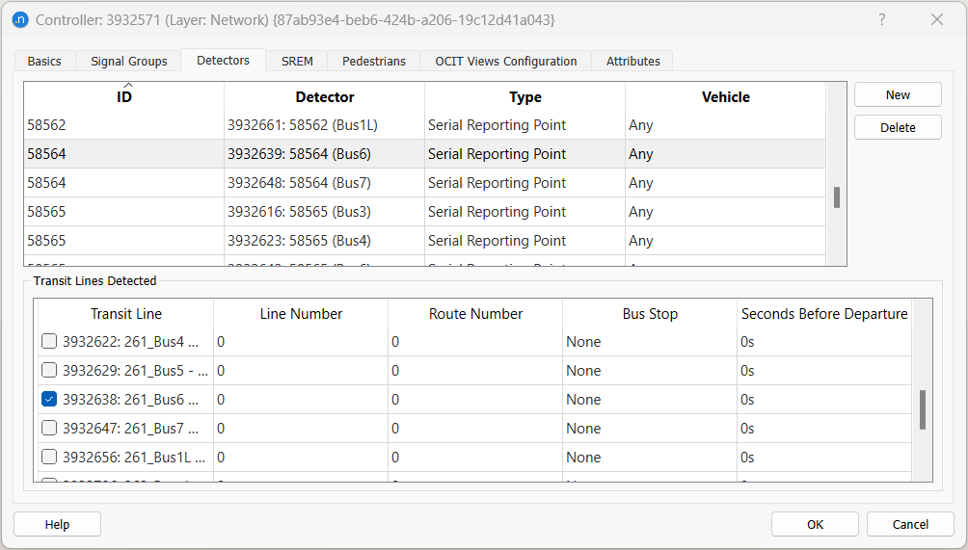Screen dimensions: 968x550
Task: Toggle the 261_Bus1L transit line checkbox
Action: click(x=49, y=458)
